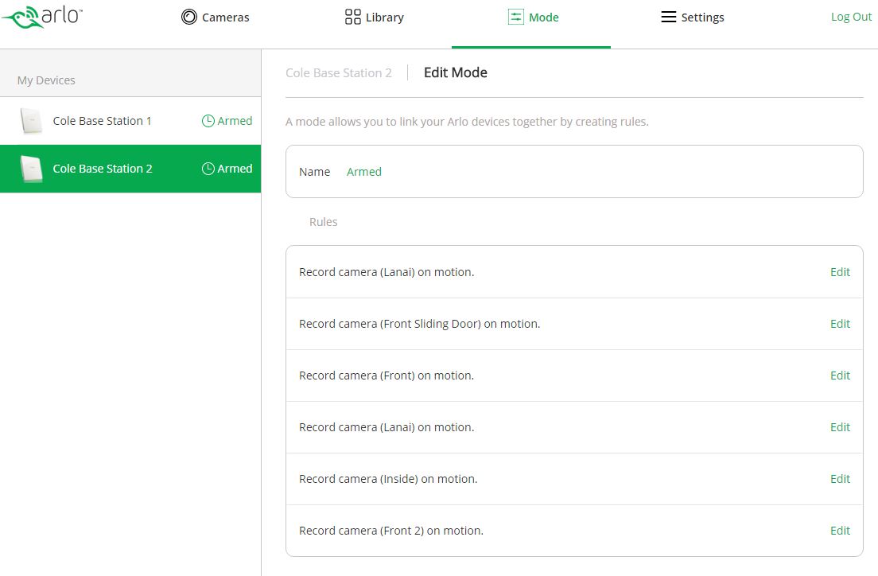Click 'Record camera (Front Sliding Door) on motion.' text
Image resolution: width=878 pixels, height=576 pixels.
pyautogui.click(x=419, y=324)
